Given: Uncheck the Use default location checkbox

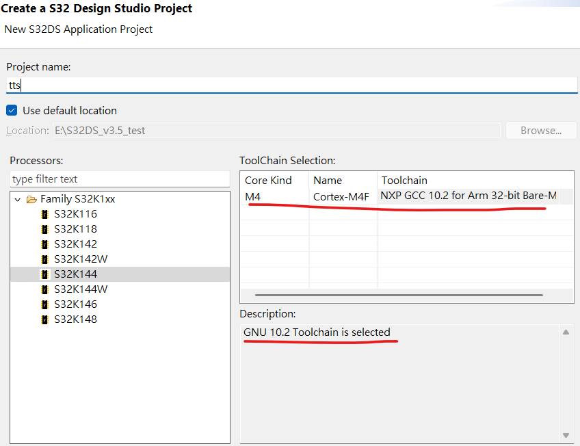Looking at the screenshot, I should [x=10, y=110].
